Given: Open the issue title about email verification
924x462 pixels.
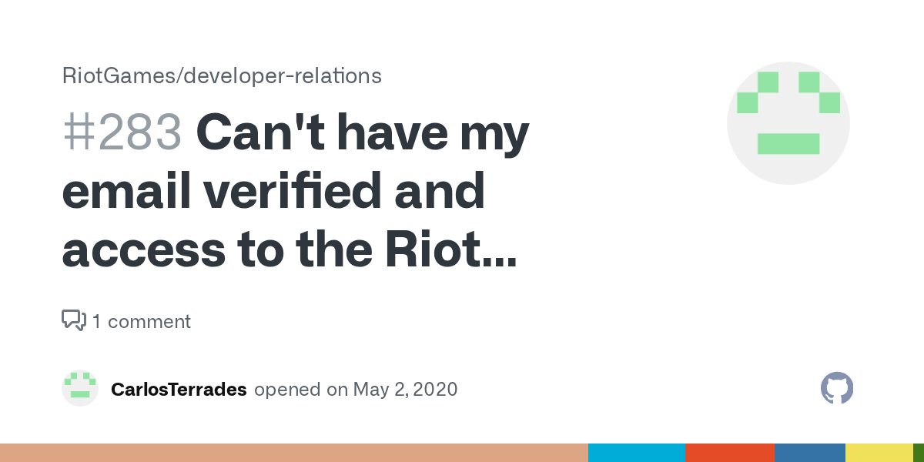Looking at the screenshot, I should 296,192.
